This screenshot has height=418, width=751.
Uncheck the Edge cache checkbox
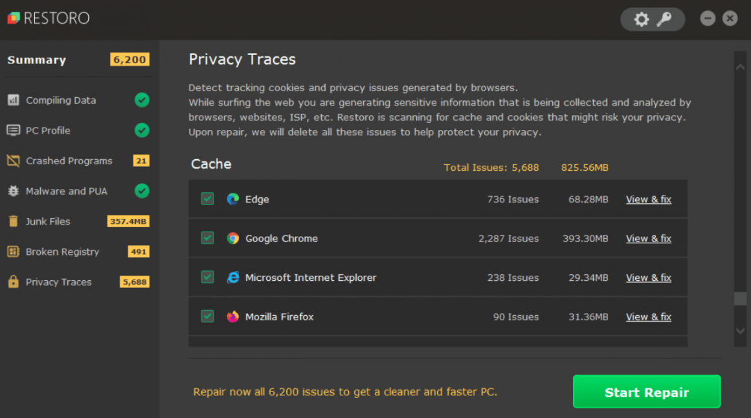207,199
